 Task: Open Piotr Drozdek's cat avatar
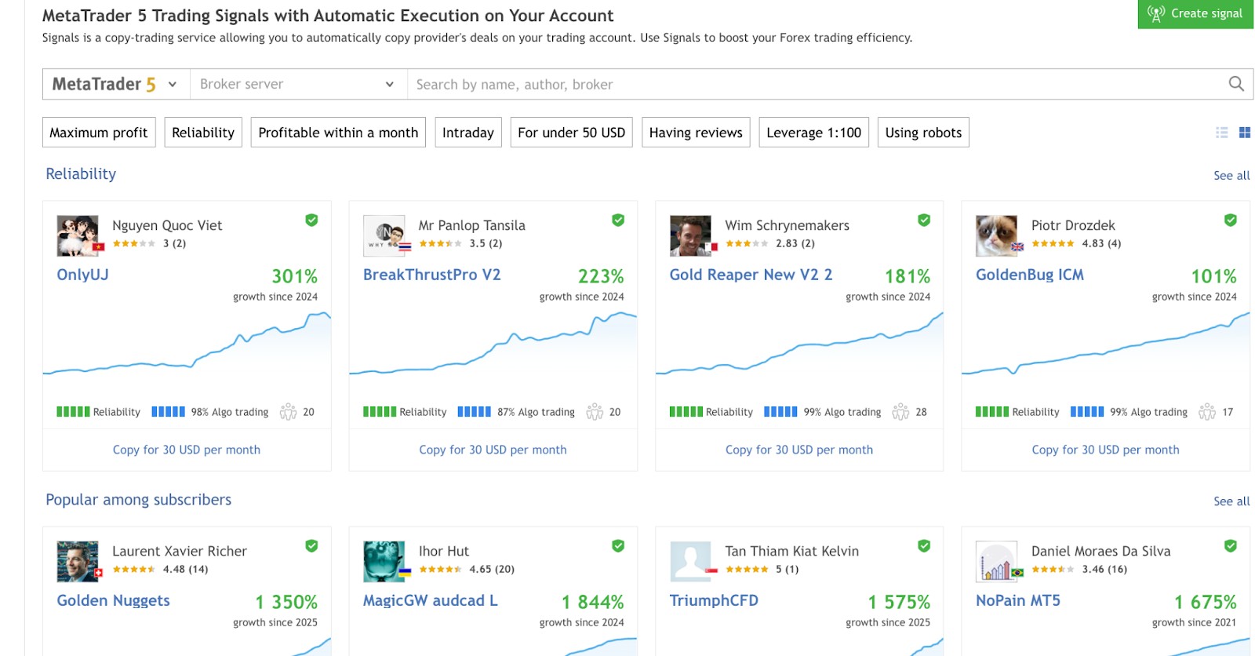tap(997, 235)
